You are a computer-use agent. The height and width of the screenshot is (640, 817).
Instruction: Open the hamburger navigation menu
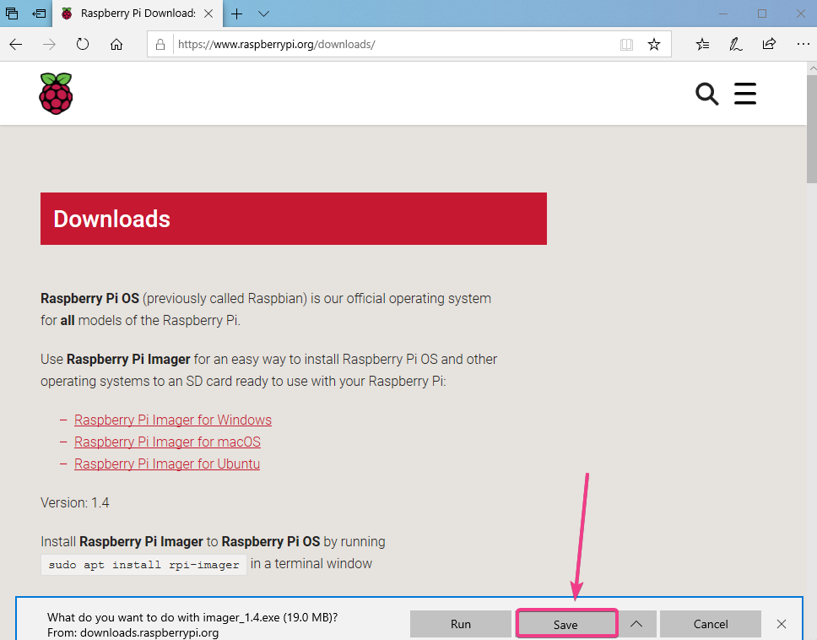pyautogui.click(x=745, y=94)
